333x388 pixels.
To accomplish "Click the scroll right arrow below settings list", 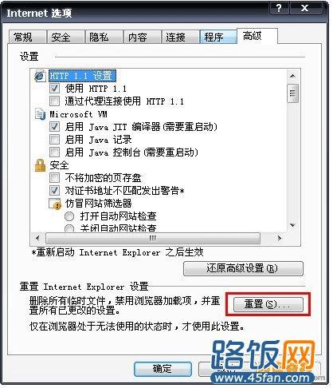I will coord(280,238).
